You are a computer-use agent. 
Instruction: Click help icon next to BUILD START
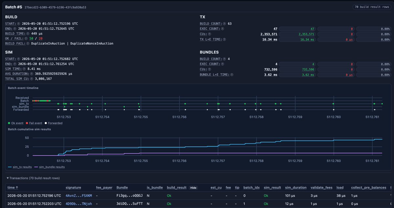pos(18,24)
